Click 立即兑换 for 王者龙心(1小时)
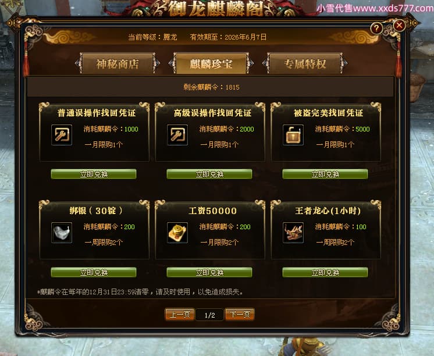 [325, 272]
